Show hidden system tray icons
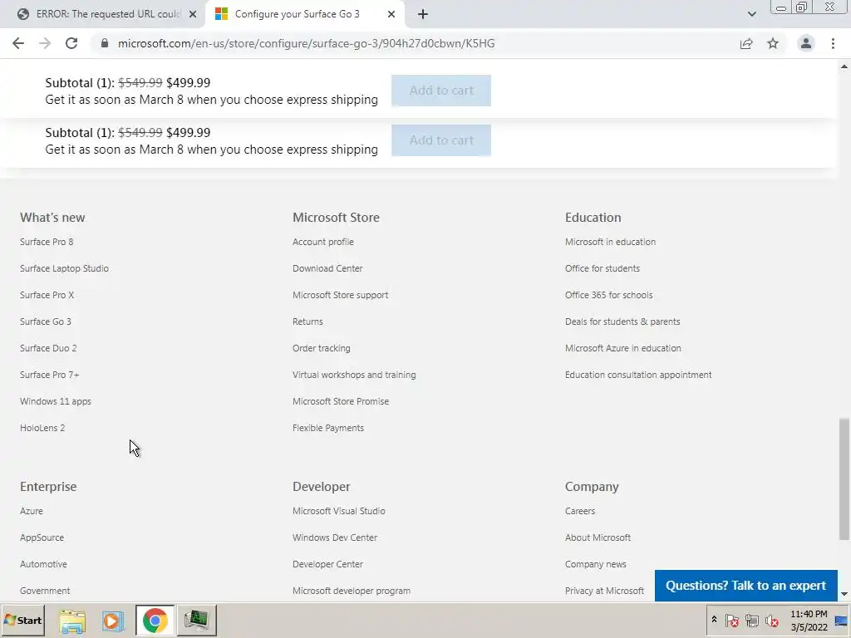The image size is (851, 638). (714, 620)
